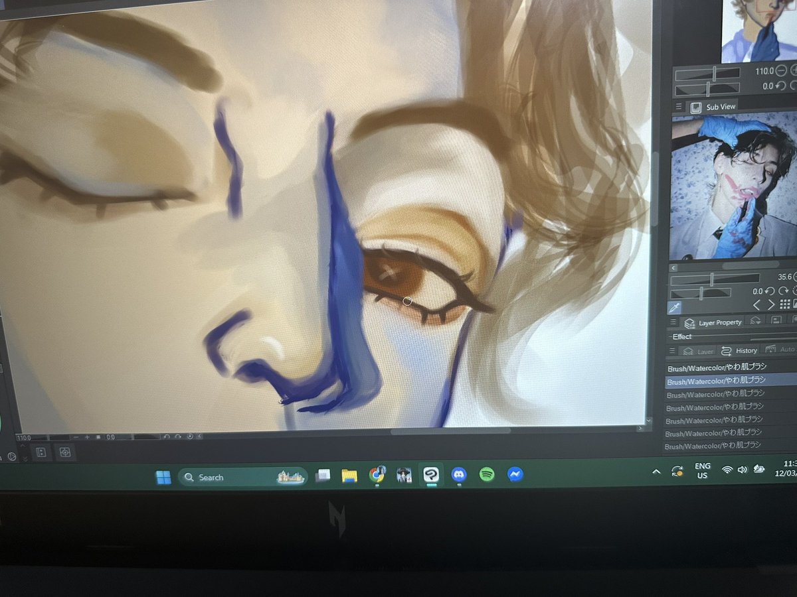Rotate Navigator view counter-clockwise
Viewport: 797px width, 597px height.
pyautogui.click(x=782, y=86)
